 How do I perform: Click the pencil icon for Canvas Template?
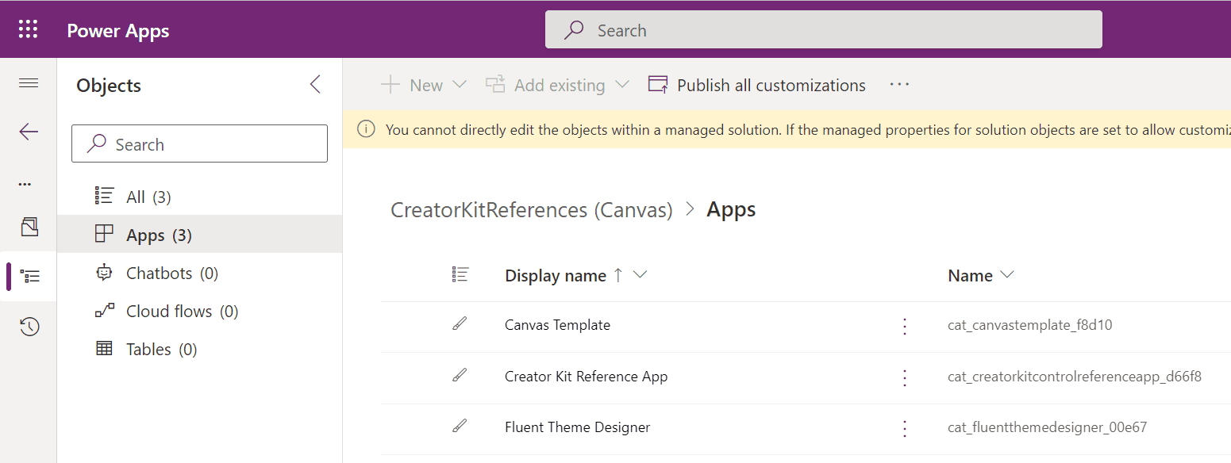click(459, 323)
